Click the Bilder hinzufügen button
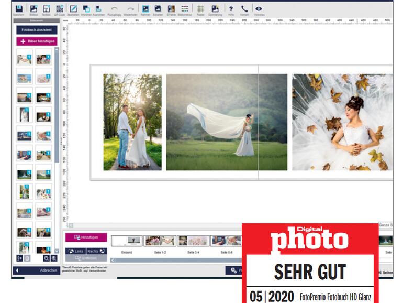 (36, 40)
